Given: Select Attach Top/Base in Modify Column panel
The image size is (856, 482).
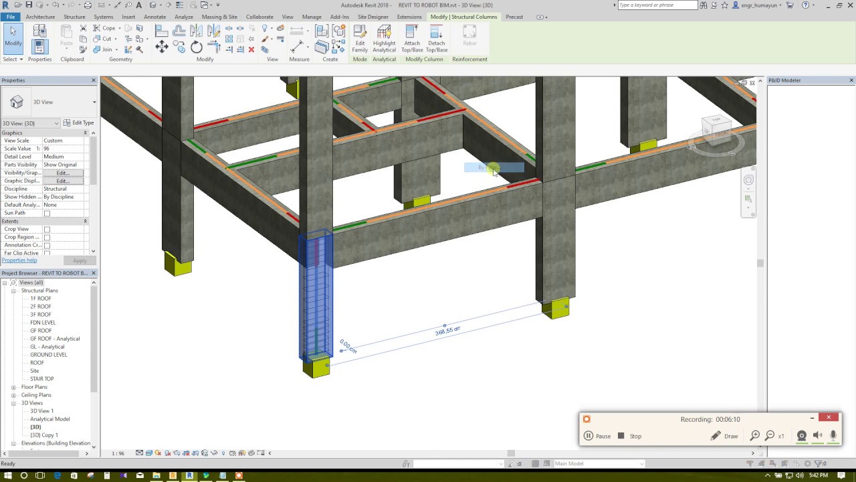Looking at the screenshot, I should pyautogui.click(x=411, y=39).
